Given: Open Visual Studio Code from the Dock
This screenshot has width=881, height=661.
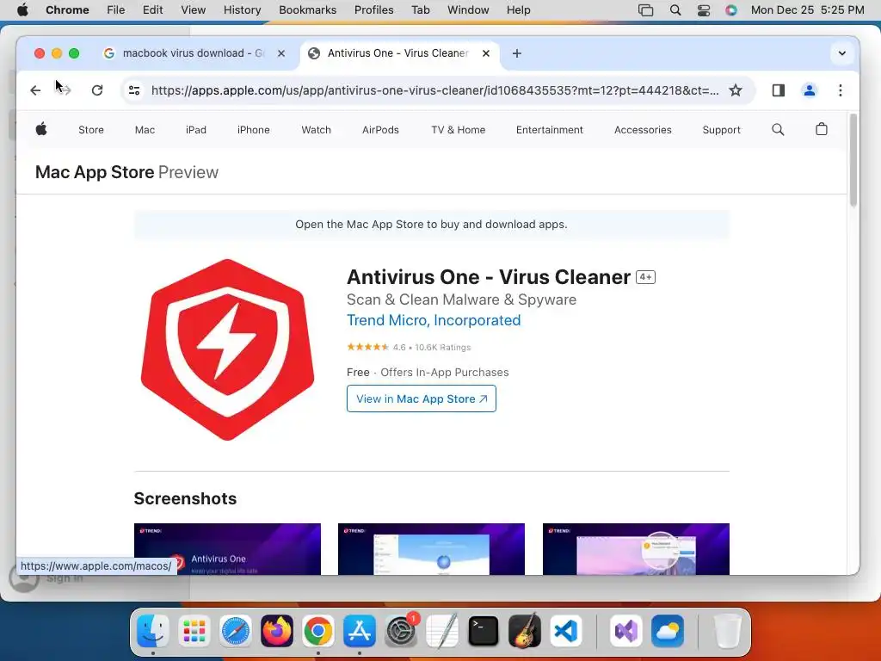Looking at the screenshot, I should tap(566, 631).
